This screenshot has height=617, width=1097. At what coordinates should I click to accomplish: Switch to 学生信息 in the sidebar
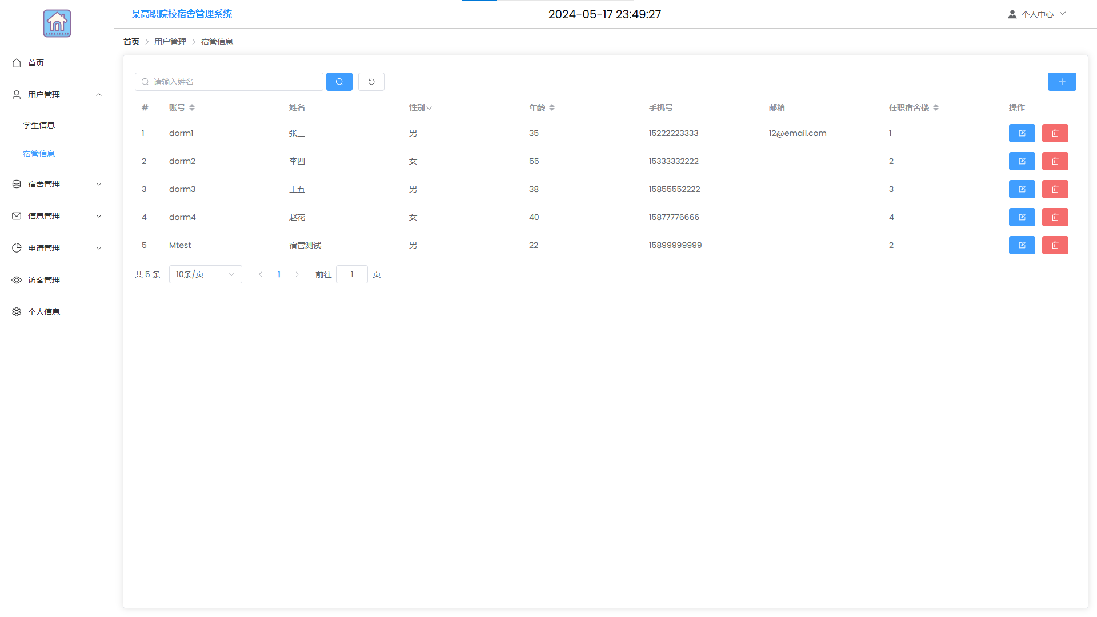pos(39,125)
